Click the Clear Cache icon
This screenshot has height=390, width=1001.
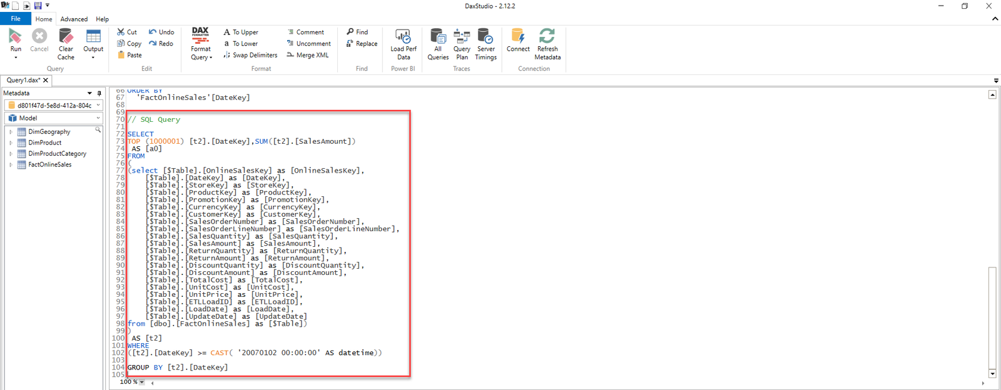[x=66, y=37]
